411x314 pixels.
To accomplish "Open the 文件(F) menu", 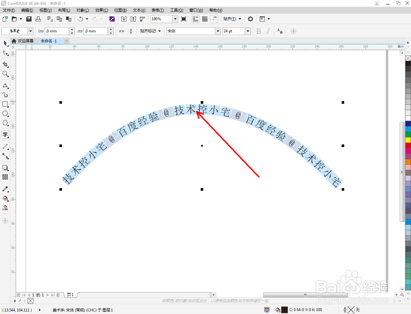I will (x=9, y=10).
